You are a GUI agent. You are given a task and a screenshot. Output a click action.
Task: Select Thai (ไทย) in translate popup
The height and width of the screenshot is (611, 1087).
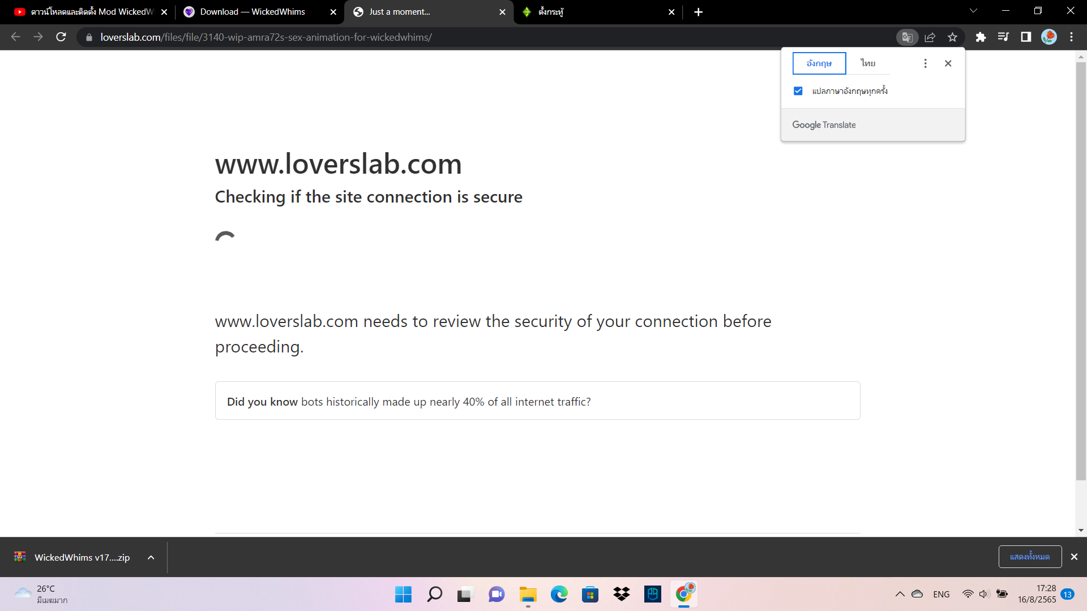[x=868, y=63]
